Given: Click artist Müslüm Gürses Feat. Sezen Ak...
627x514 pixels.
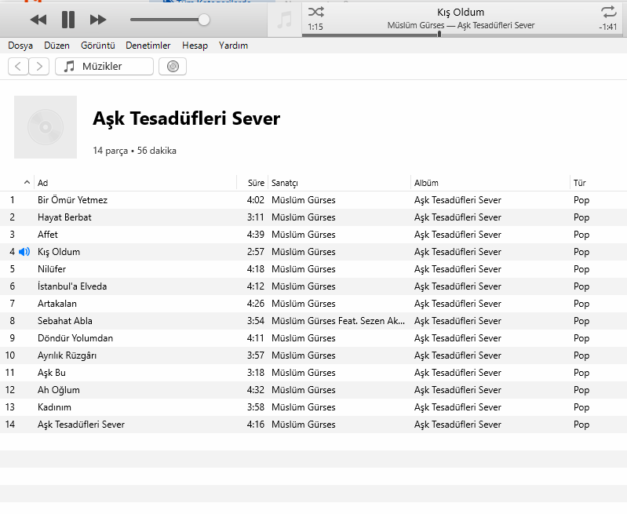Looking at the screenshot, I should tap(338, 321).
